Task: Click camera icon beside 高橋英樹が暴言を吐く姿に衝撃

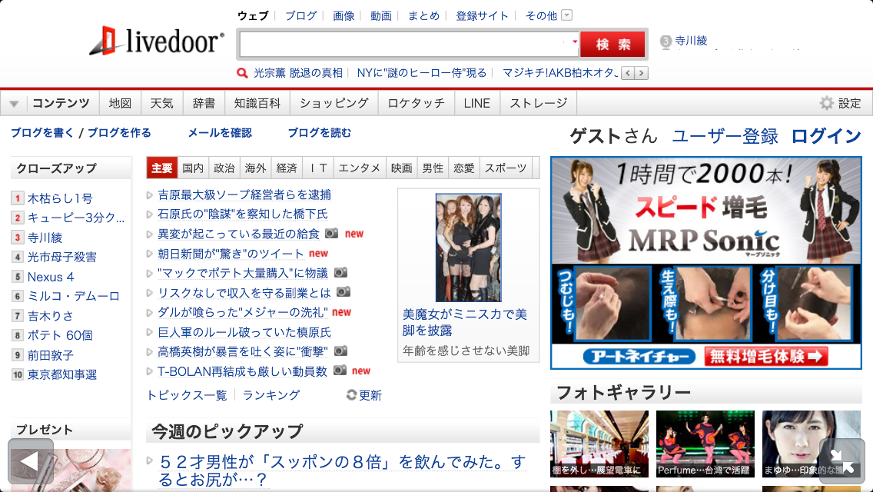Action: point(340,351)
